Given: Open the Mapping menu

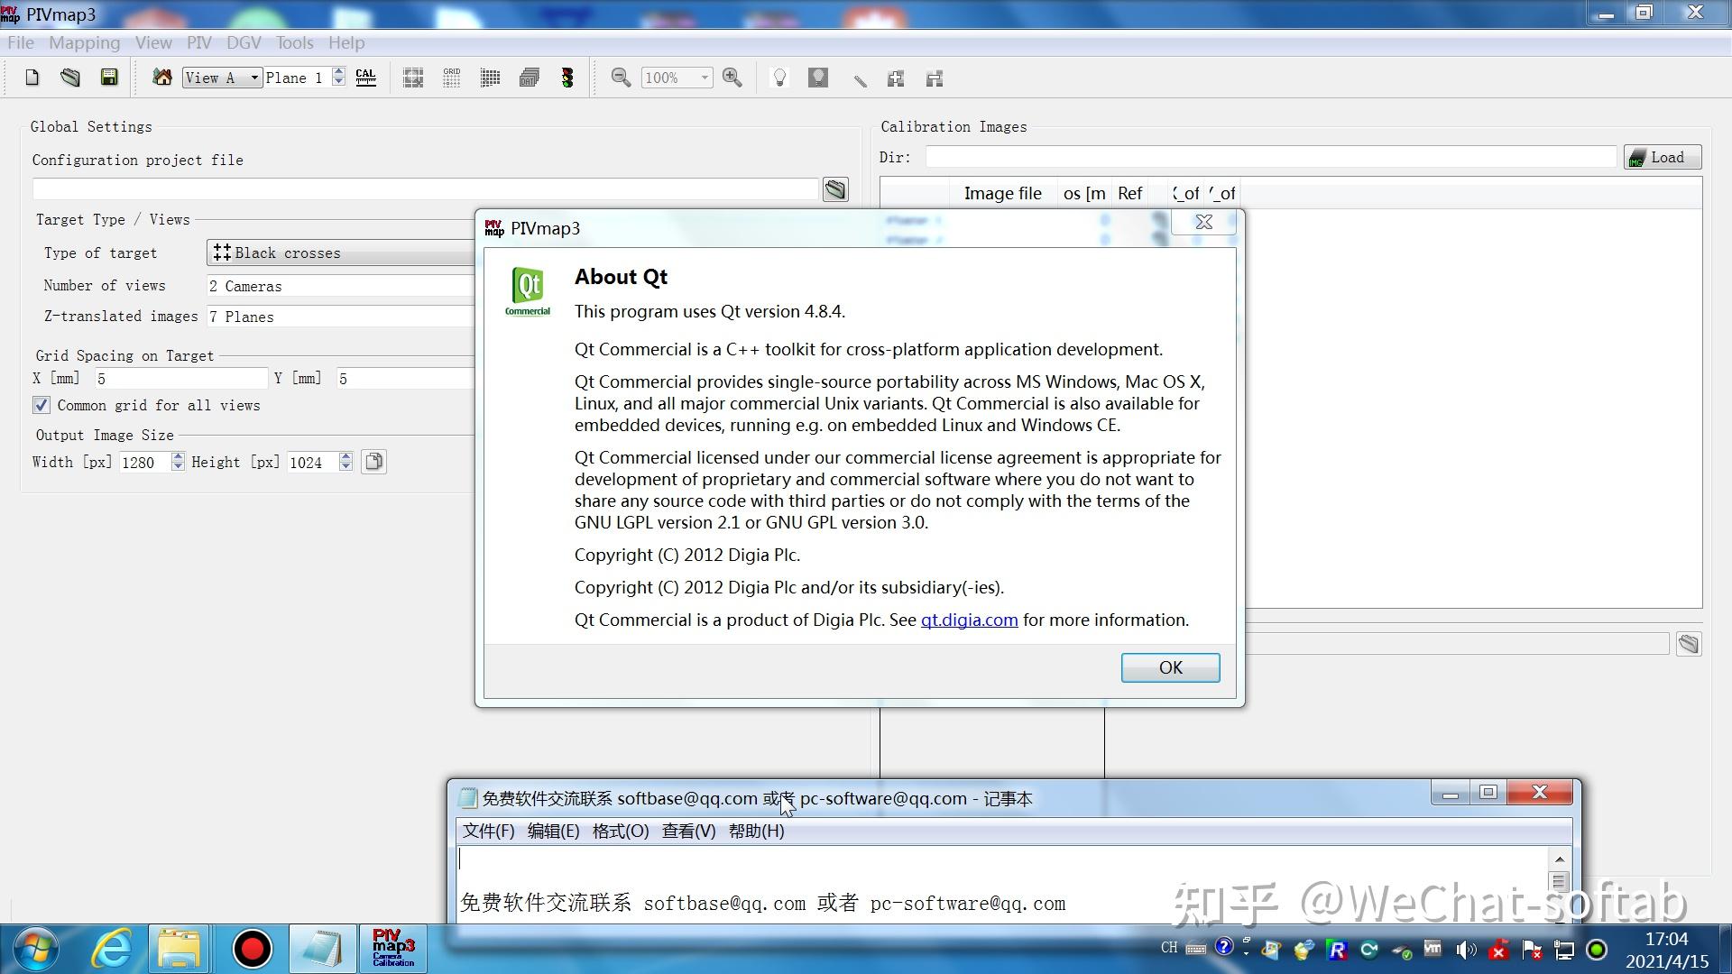Looking at the screenshot, I should point(84,42).
